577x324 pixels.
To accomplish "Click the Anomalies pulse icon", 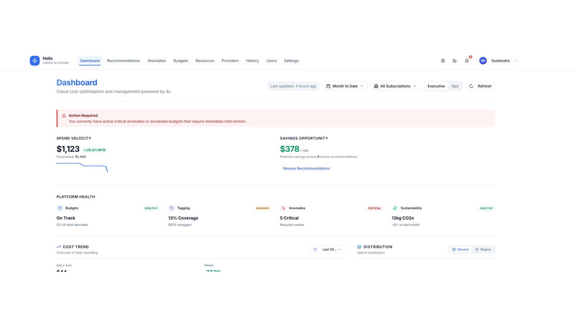I will pyautogui.click(x=283, y=208).
